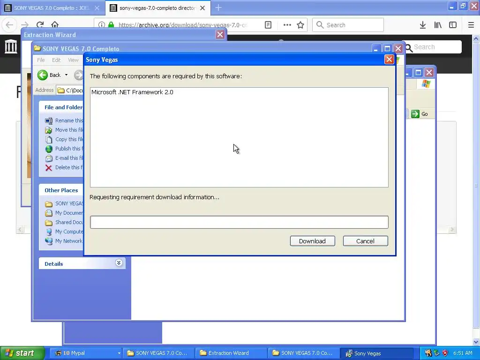The height and width of the screenshot is (360, 480).
Task: Click Firefox forward arrow
Action: tap(25, 25)
